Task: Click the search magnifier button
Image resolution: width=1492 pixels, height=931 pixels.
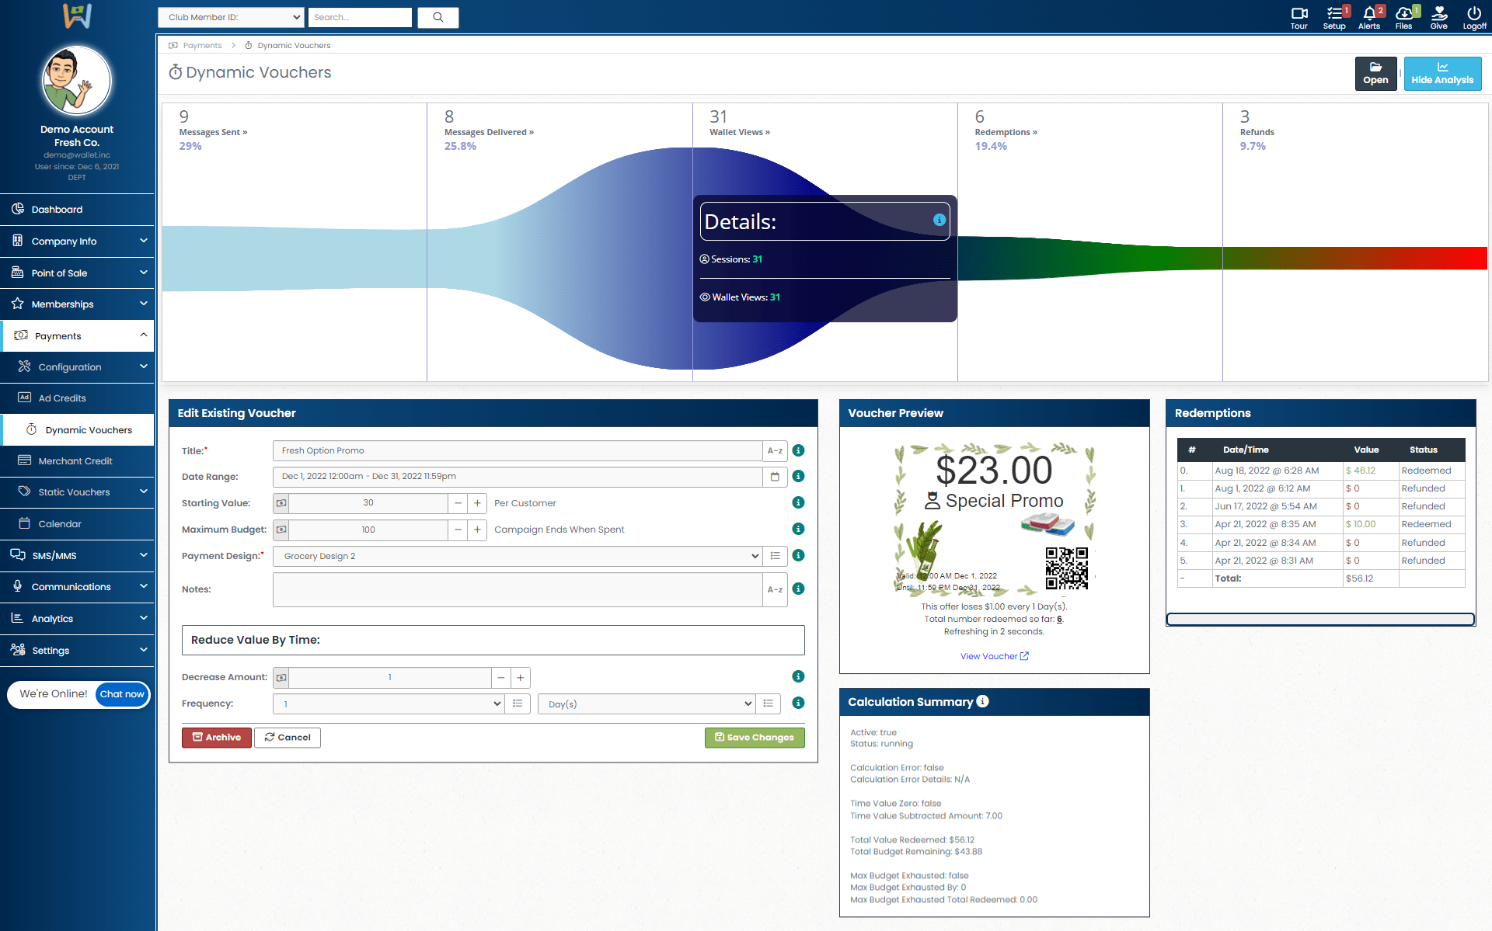Action: point(438,17)
